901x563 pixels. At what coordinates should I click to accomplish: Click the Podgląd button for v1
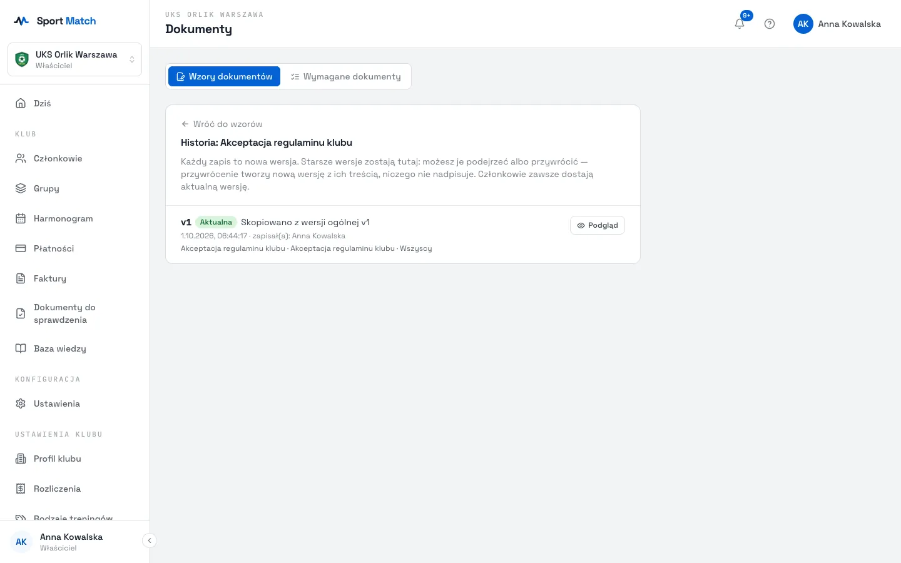pyautogui.click(x=598, y=225)
